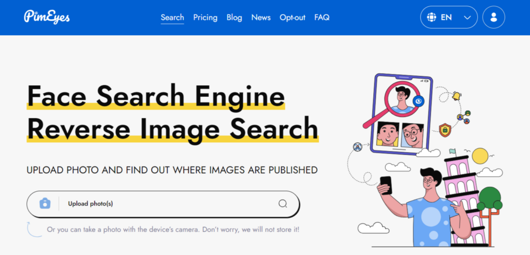Open the Blog link in header
The height and width of the screenshot is (255, 530).
[x=234, y=18]
